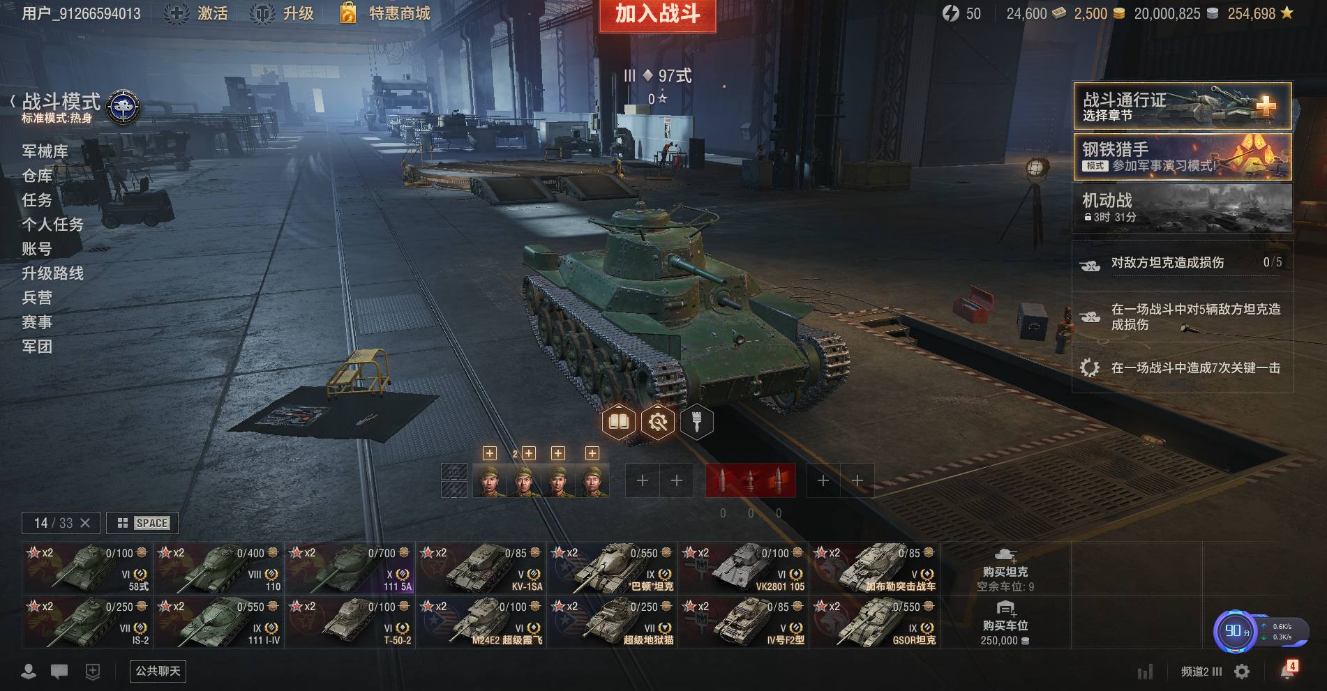Open the 战斗通行证 battle pass banner
Viewport: 1327px width, 691px height.
[1183, 106]
